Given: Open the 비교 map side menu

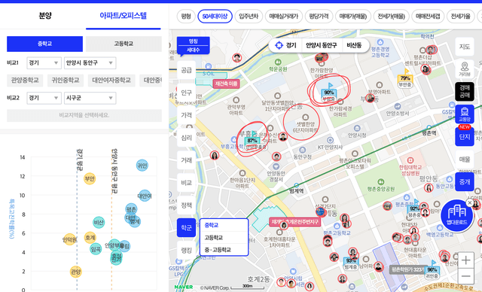Looking at the screenshot, I should click(186, 183).
